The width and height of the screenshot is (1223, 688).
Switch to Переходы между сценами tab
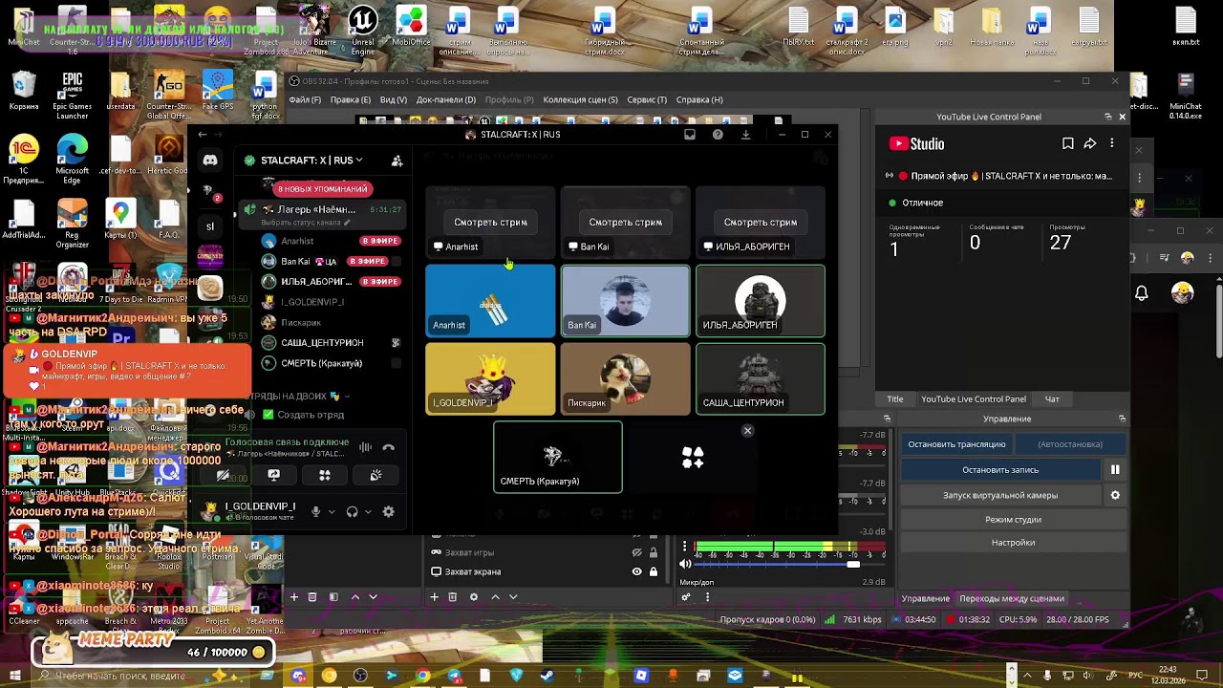(1012, 598)
